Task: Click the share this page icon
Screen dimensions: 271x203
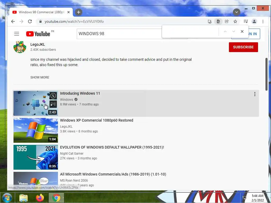Action: [227, 21]
